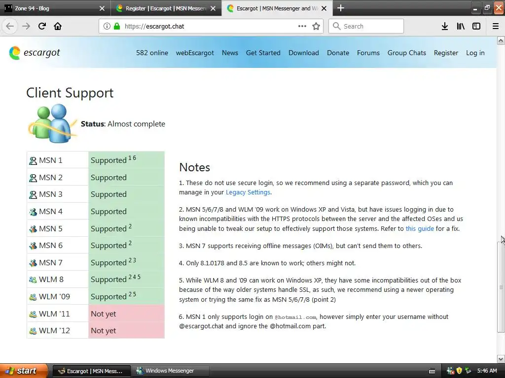This screenshot has height=378, width=505.
Task: Open the webEscargot nav link
Action: click(x=195, y=53)
